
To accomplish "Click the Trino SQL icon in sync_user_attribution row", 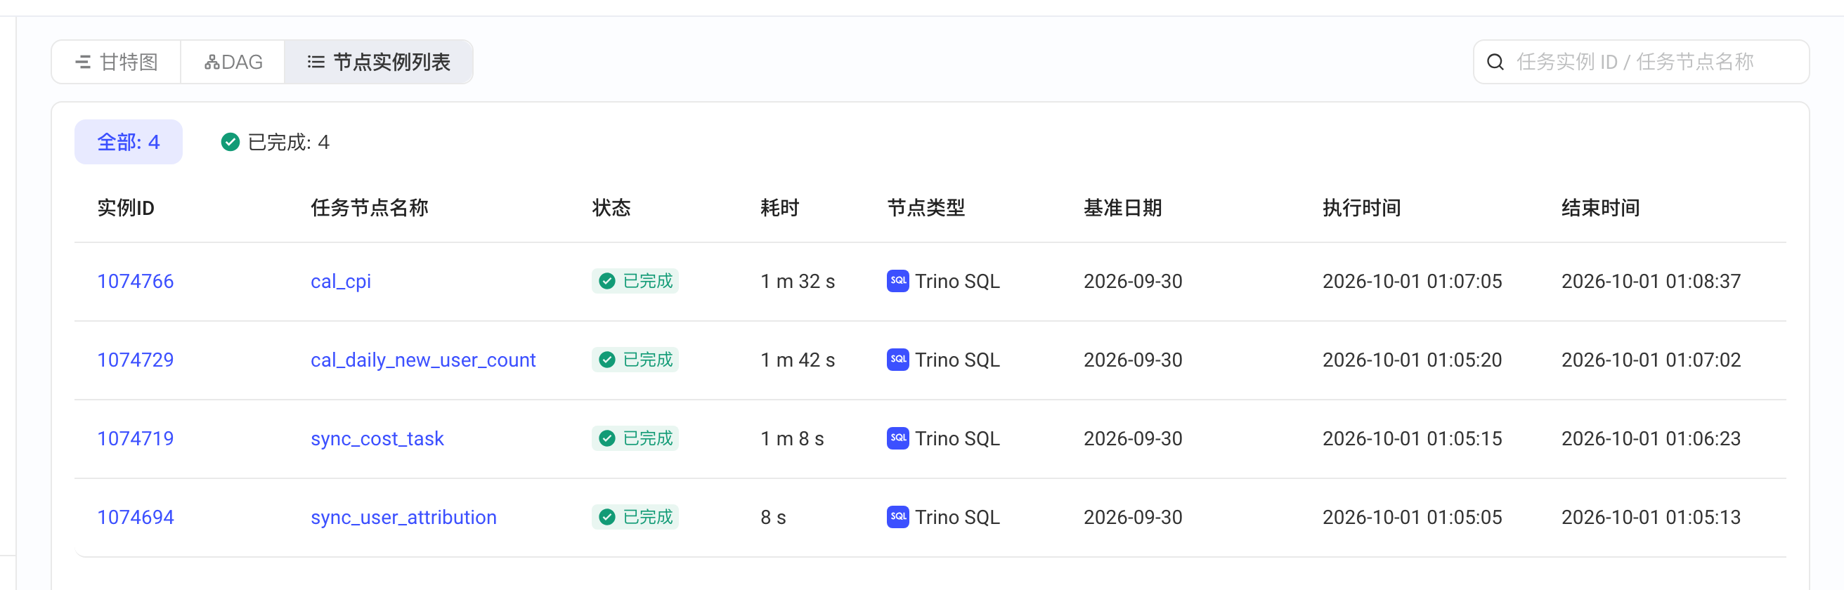I will [897, 517].
